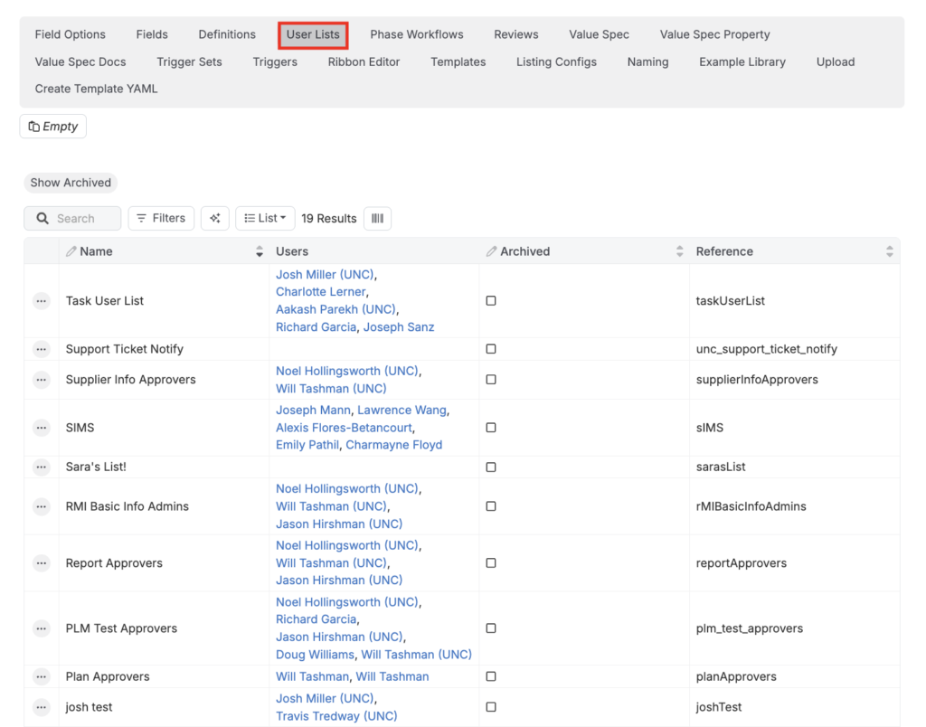This screenshot has height=727, width=926.
Task: Open Doug Williams user link
Action: tap(315, 655)
